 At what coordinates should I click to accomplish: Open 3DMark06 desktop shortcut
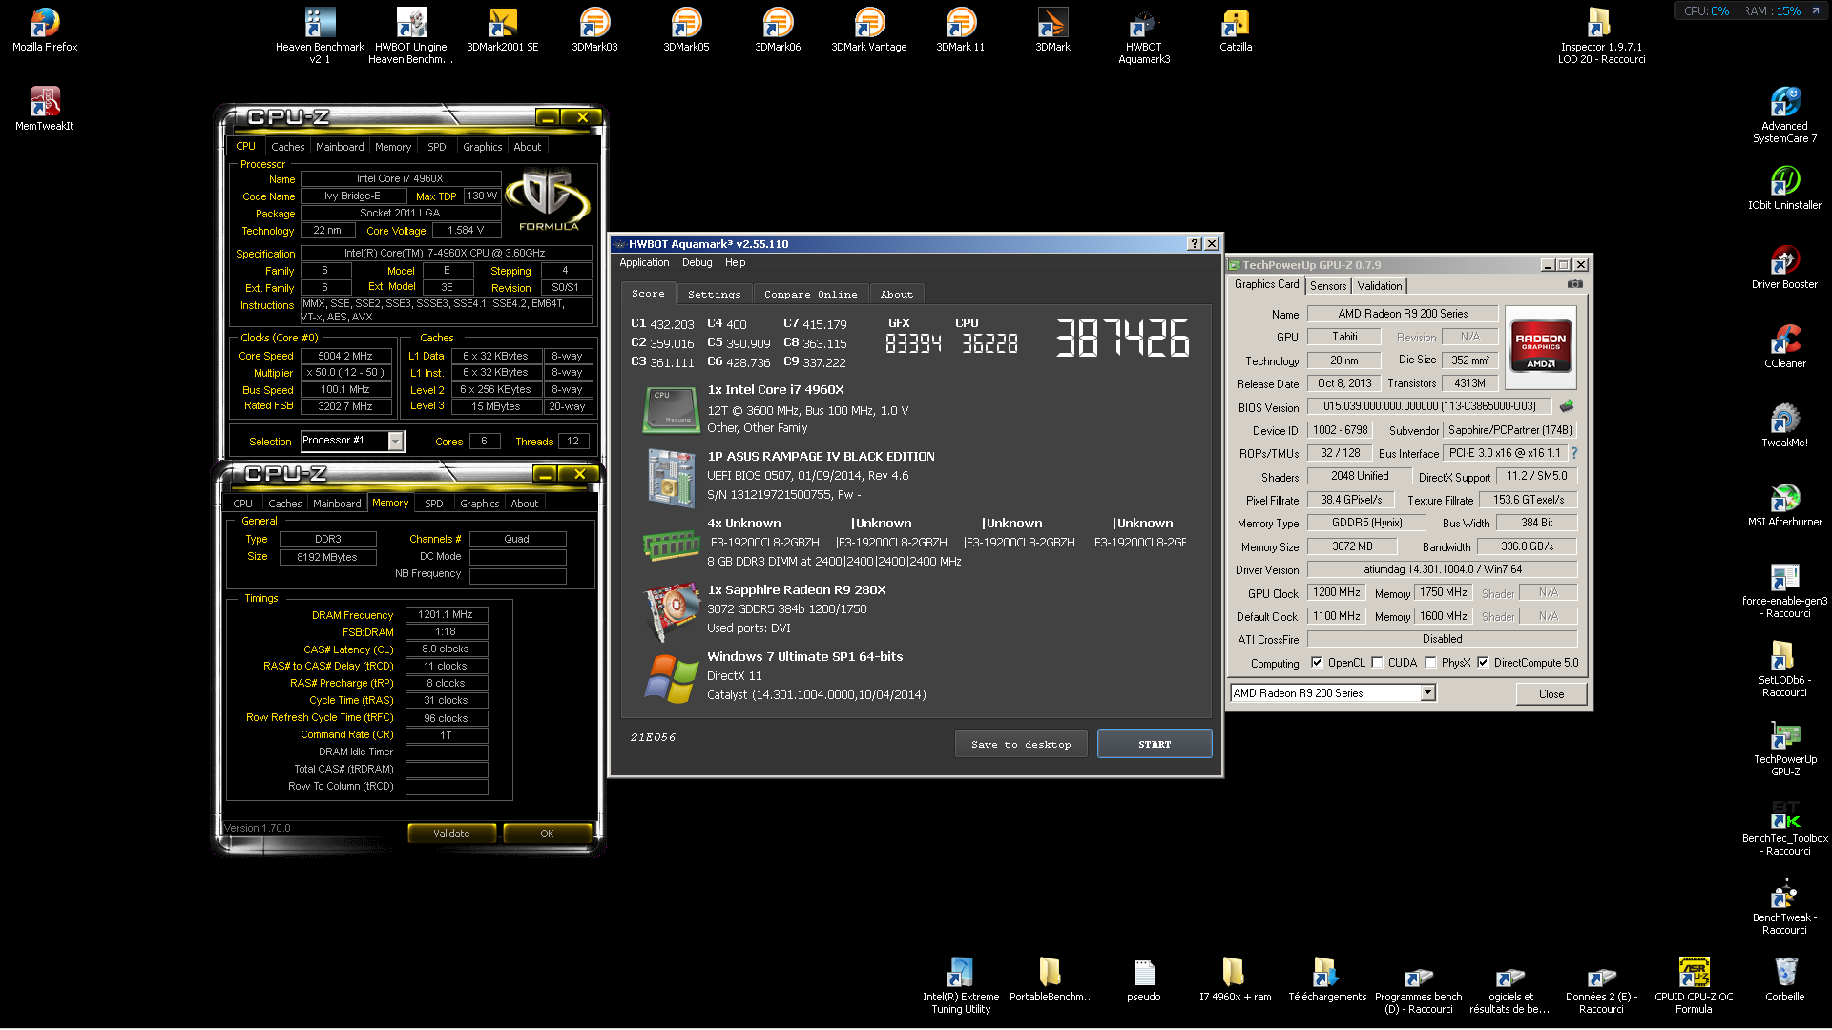click(x=778, y=30)
